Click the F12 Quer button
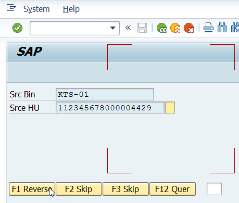This screenshot has height=203, width=239. coord(172,189)
